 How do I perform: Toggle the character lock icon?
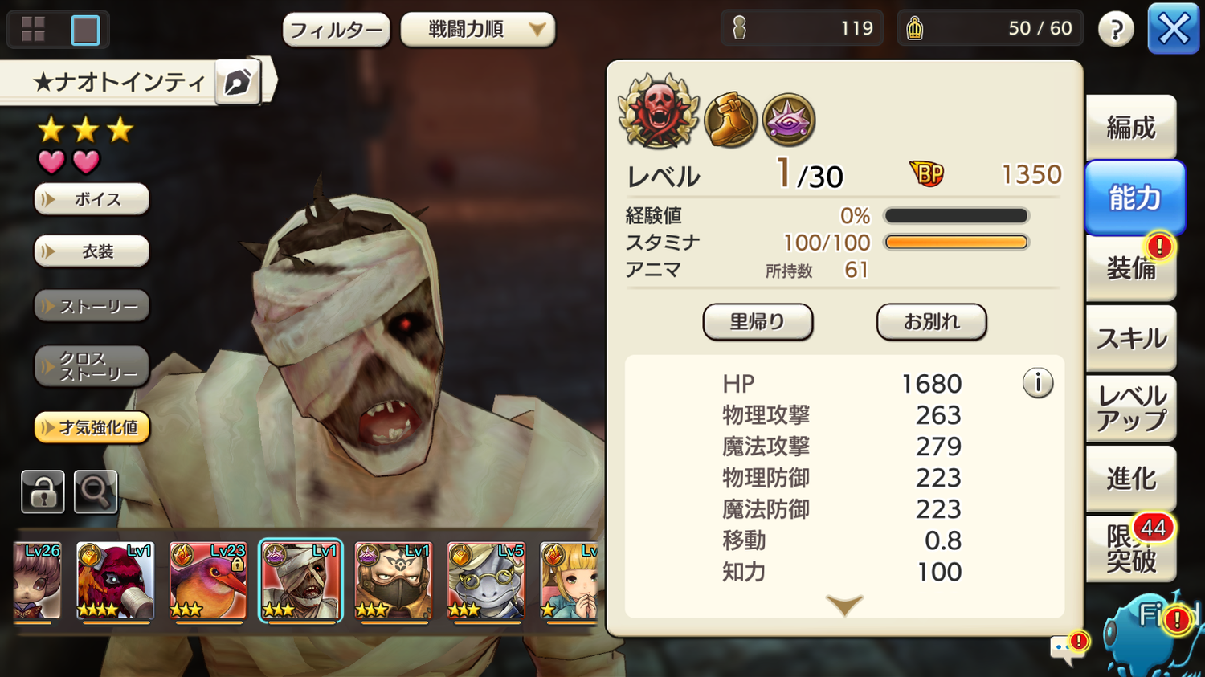(x=43, y=491)
